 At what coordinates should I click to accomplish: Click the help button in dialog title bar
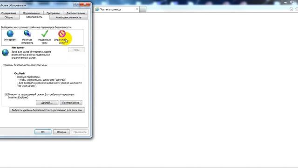coord(76,4)
